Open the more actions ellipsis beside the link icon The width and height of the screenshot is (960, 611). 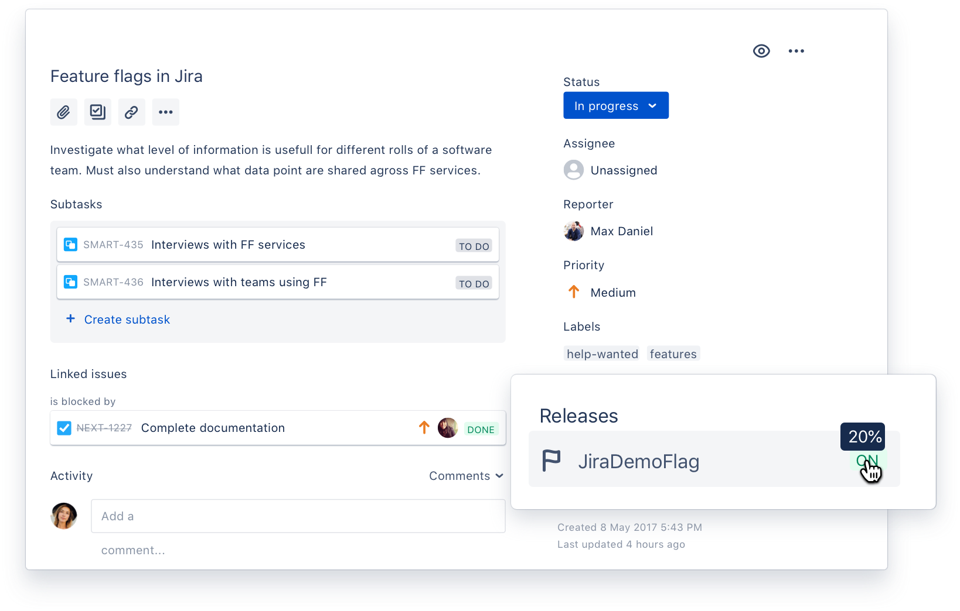165,112
